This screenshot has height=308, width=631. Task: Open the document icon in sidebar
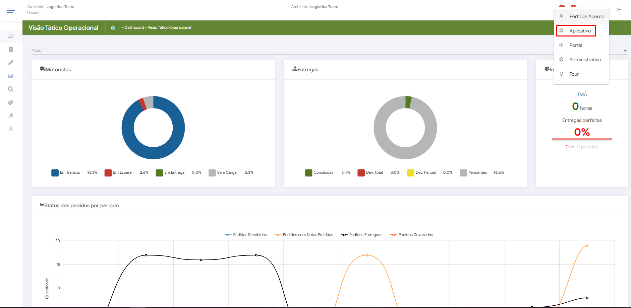[11, 129]
